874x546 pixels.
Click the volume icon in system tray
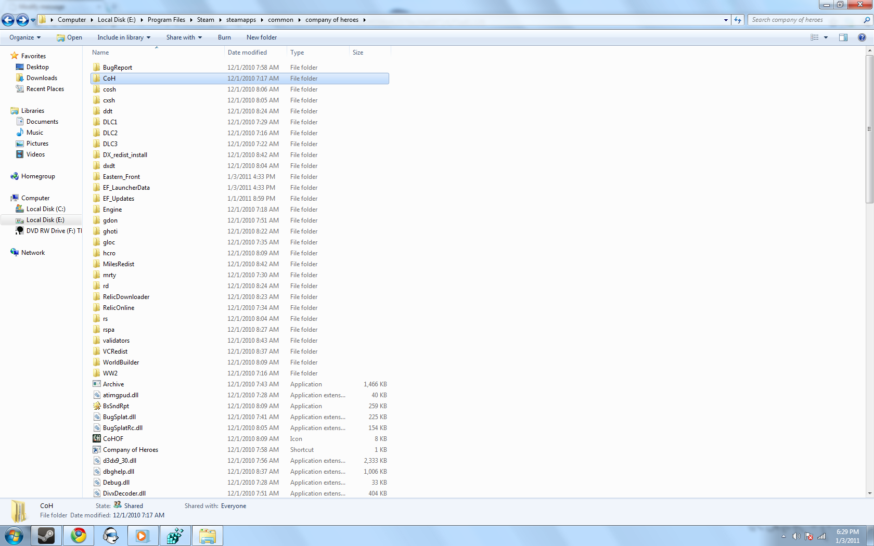796,536
